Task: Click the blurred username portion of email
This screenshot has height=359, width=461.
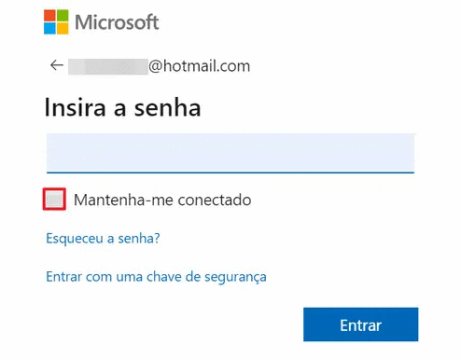Action: coord(108,66)
